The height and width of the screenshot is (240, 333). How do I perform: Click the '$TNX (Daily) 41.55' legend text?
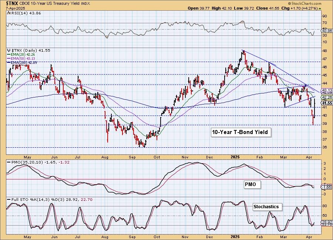[x=31, y=51]
